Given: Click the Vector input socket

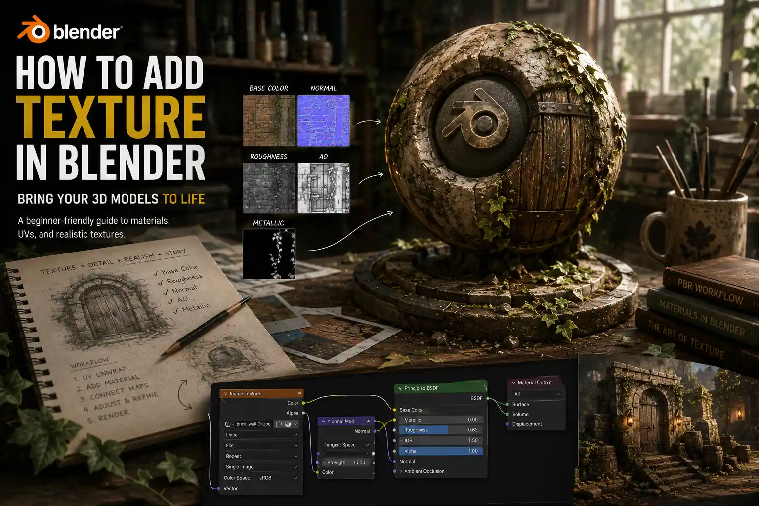Looking at the screenshot, I should coord(218,488).
